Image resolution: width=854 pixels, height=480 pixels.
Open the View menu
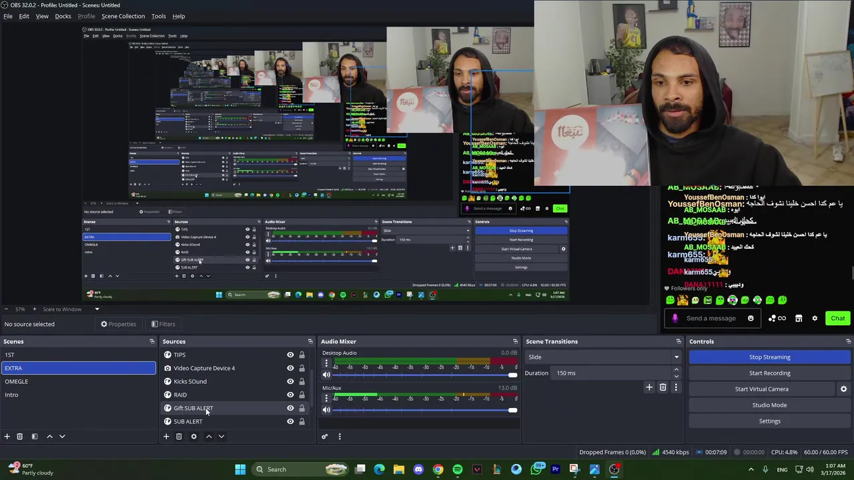(42, 16)
